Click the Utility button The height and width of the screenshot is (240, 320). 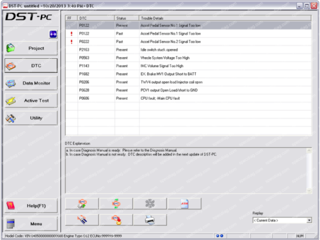click(x=31, y=118)
